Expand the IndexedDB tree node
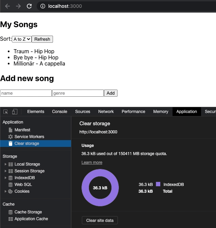216x228 pixels. point(5,178)
